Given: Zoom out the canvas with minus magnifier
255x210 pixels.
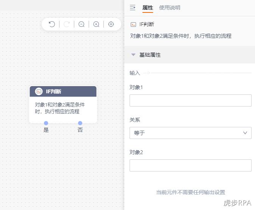Looking at the screenshot, I should (81, 24).
